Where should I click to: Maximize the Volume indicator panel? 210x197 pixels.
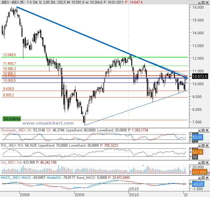pyautogui.click(x=203, y=162)
